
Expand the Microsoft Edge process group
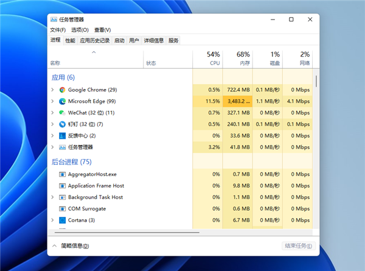53,101
